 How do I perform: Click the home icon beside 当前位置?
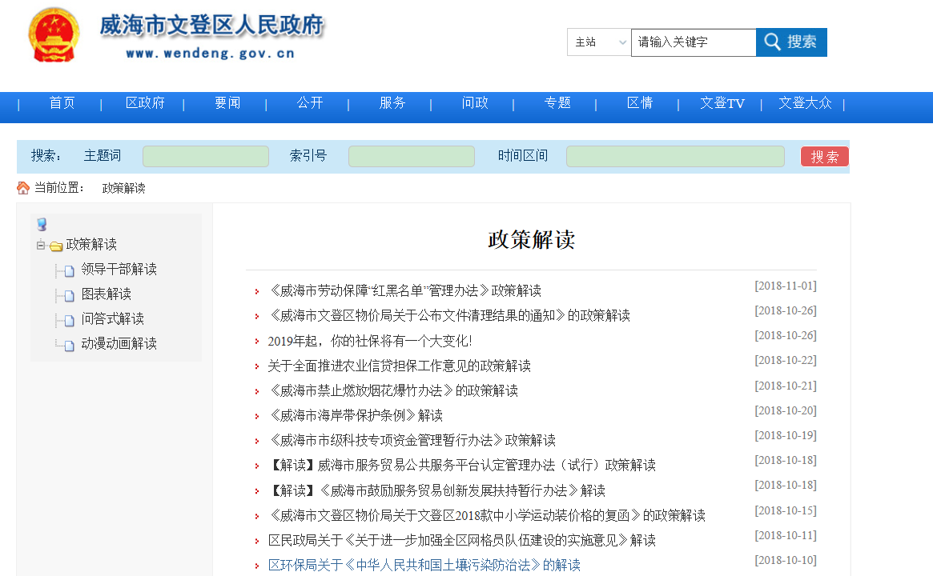coord(23,188)
